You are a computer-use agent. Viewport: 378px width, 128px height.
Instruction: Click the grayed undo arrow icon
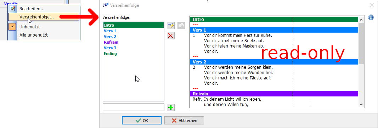[181, 26]
